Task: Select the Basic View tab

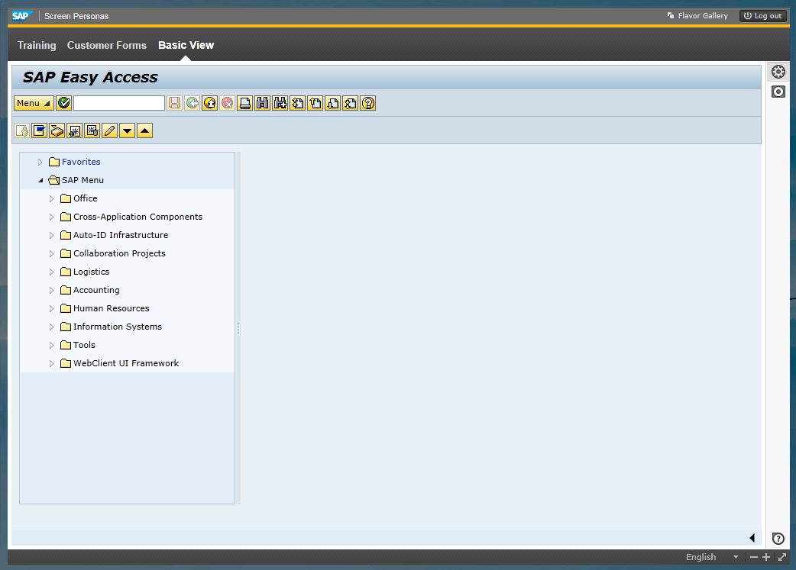Action: coord(186,45)
